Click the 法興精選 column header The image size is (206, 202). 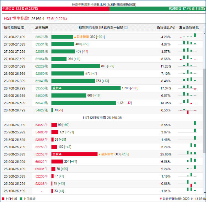click(x=42, y=28)
